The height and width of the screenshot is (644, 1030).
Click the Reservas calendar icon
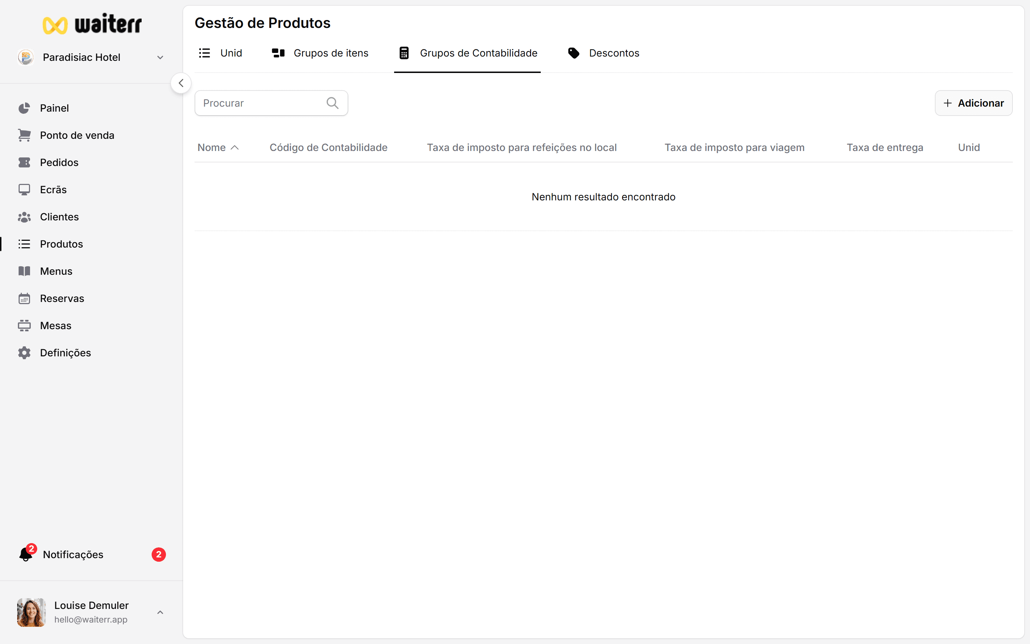[24, 299]
